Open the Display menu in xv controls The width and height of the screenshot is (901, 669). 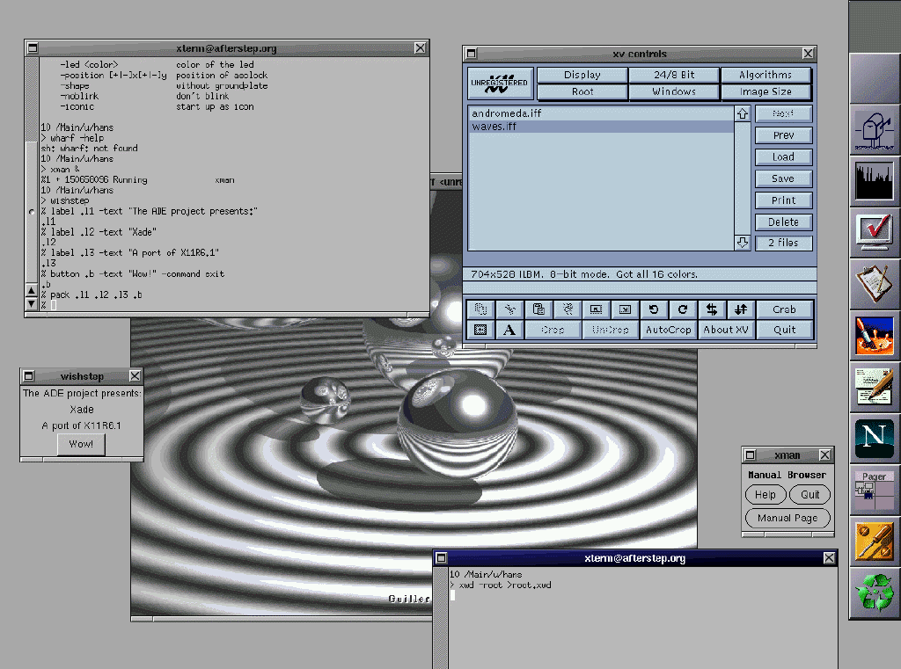tap(582, 76)
